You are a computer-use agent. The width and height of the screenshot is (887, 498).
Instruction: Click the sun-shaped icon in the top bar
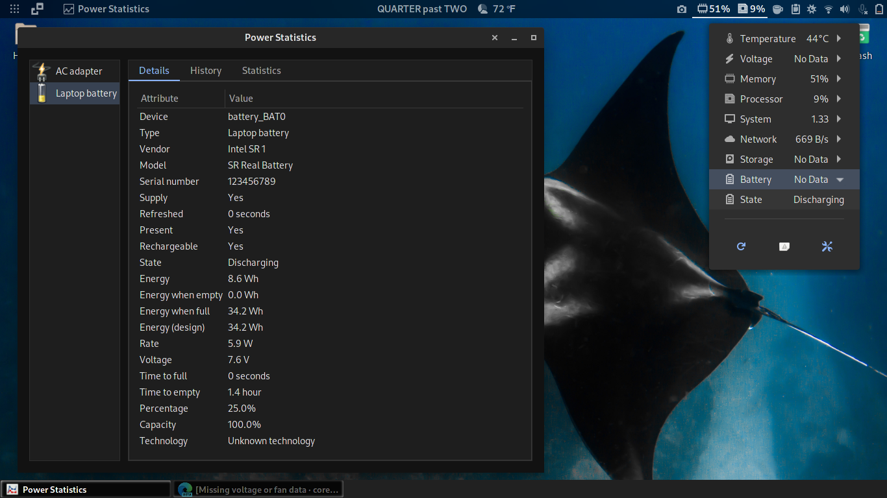point(812,9)
